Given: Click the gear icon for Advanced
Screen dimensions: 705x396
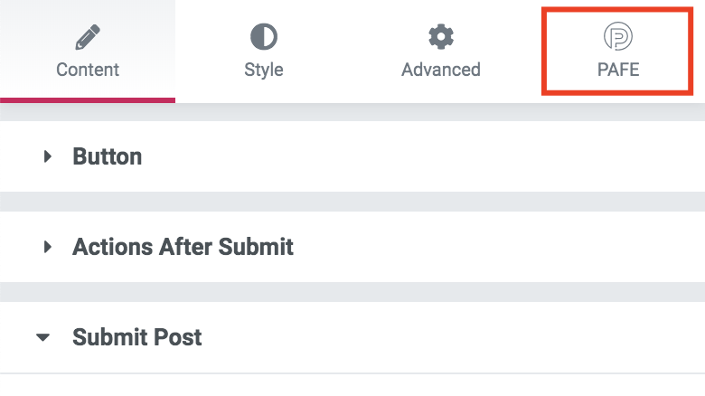Looking at the screenshot, I should coord(440,37).
